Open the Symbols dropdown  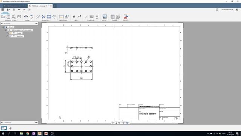[91, 20]
